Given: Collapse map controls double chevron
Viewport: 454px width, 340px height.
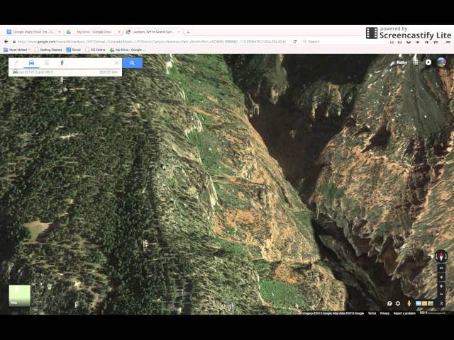Looking at the screenshot, I should [441, 303].
